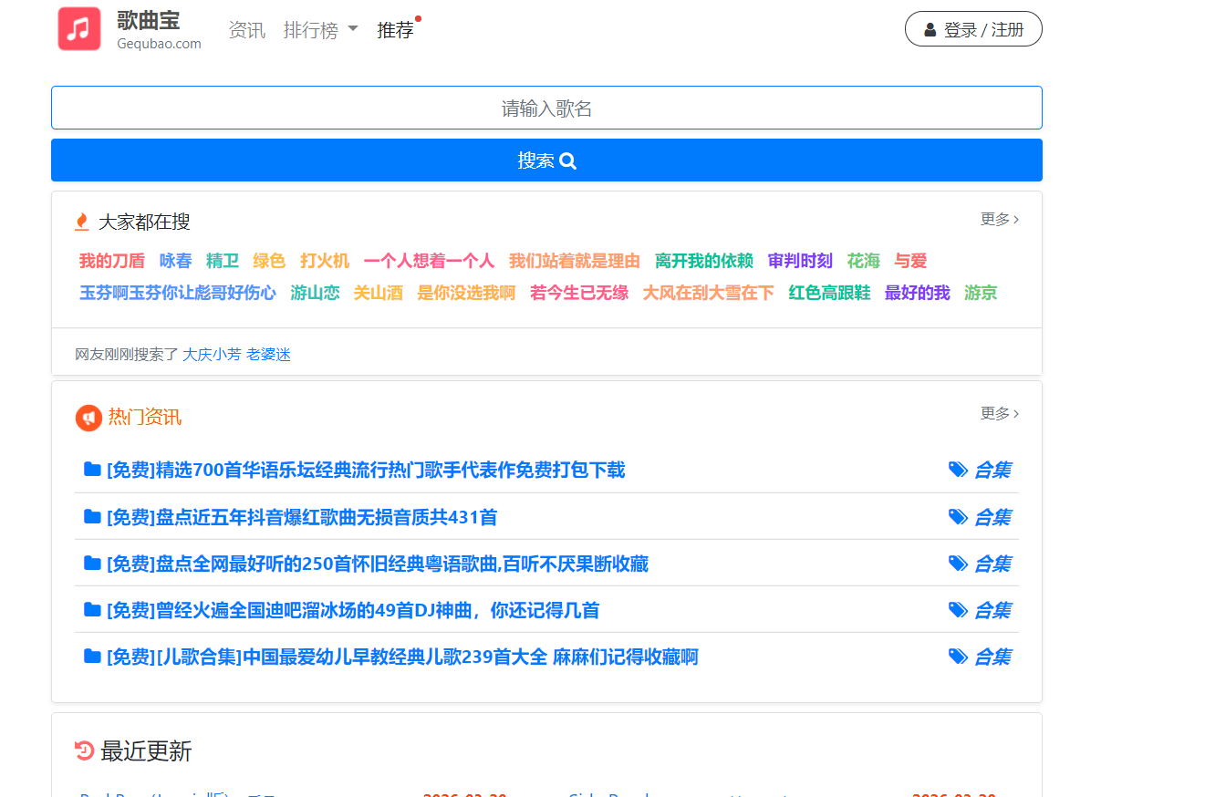The image size is (1205, 797).
Task: Select the trending keyword 红色高跟鞋
Action: (x=829, y=293)
